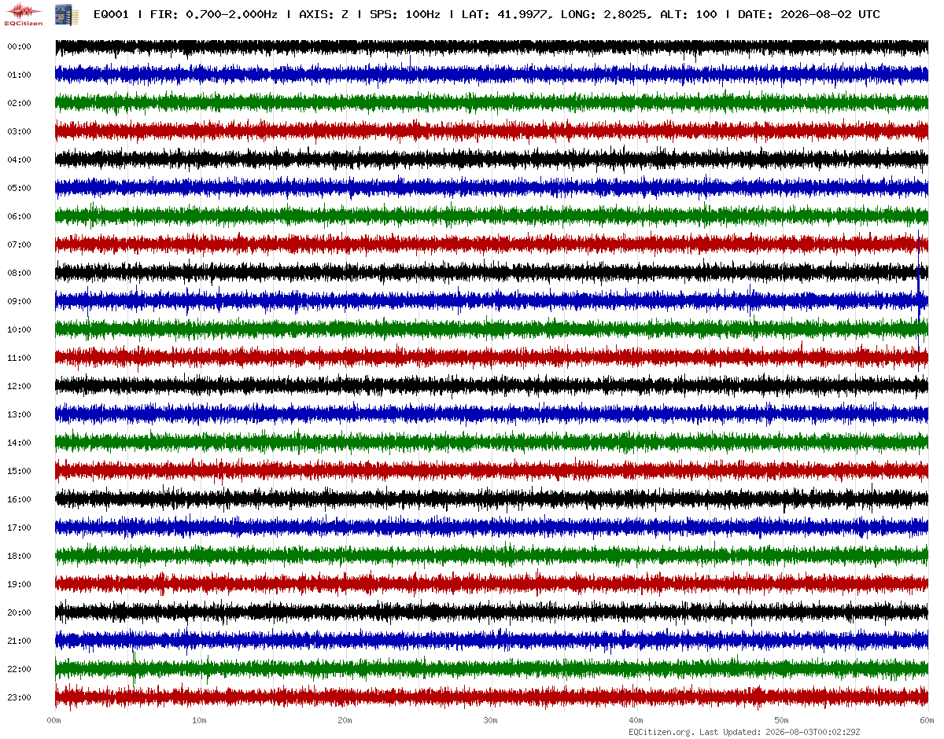Select the 06:00 hour label
Viewport: 944px width, 739px height.
pos(19,216)
